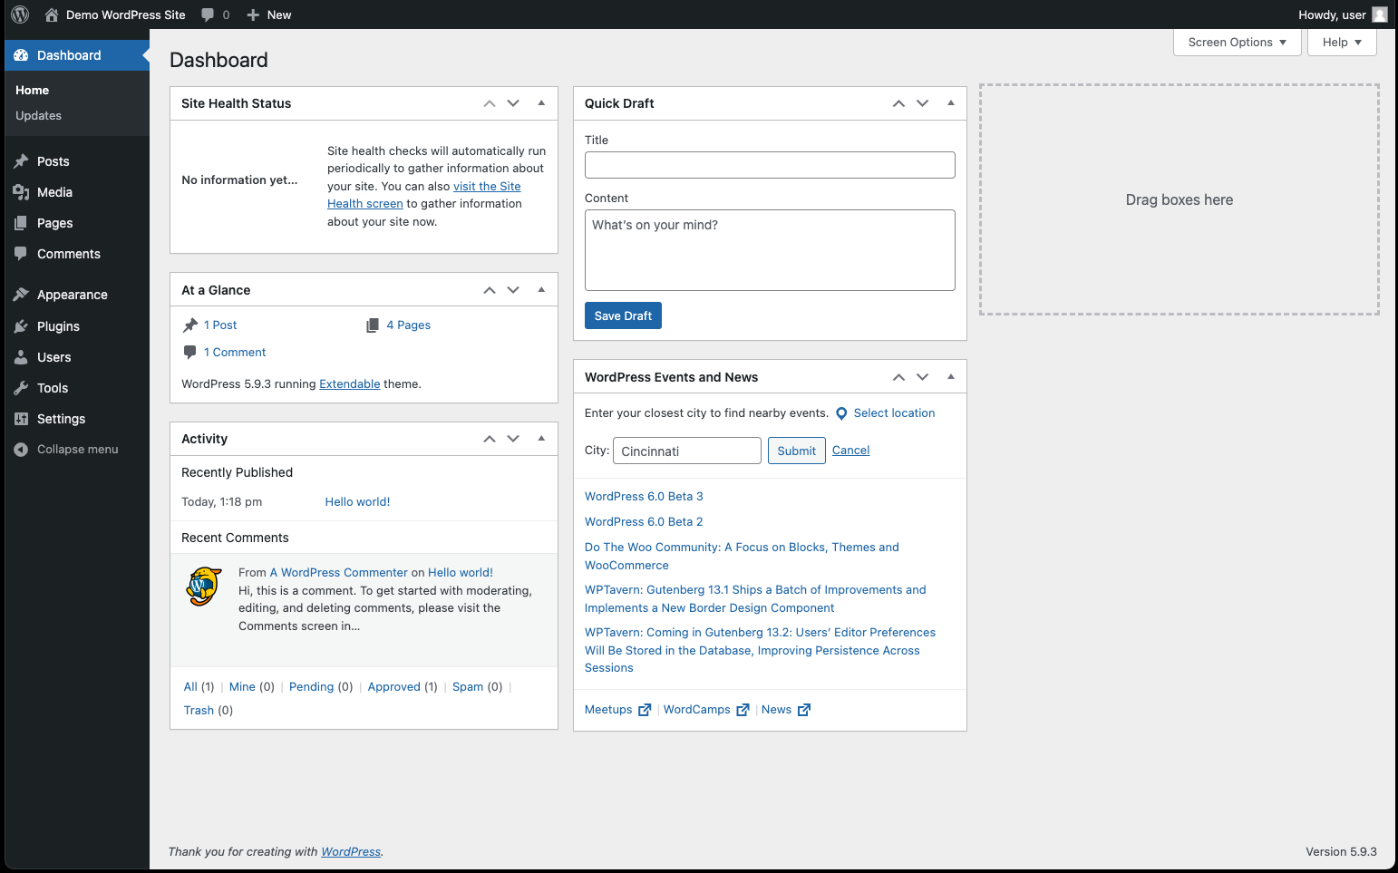Open the Settings menu in sidebar
The width and height of the screenshot is (1398, 873).
pyautogui.click(x=61, y=419)
